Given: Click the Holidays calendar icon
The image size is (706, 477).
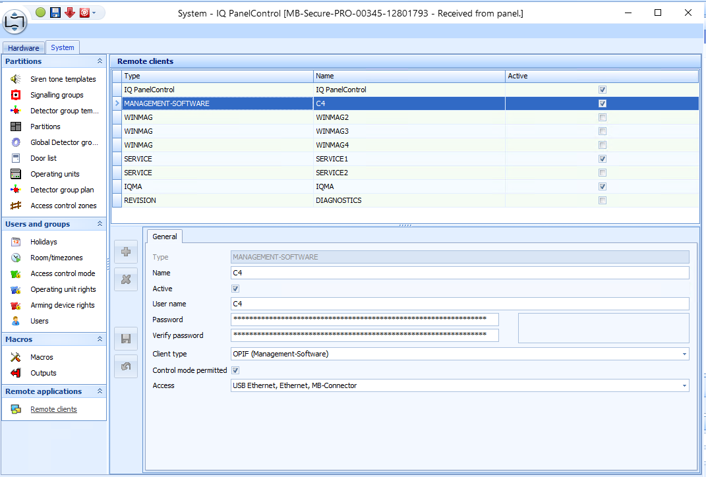Looking at the screenshot, I should click(x=16, y=242).
